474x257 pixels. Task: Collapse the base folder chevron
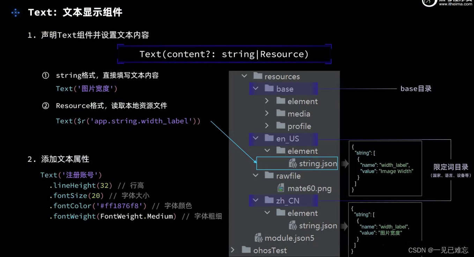[x=256, y=88]
